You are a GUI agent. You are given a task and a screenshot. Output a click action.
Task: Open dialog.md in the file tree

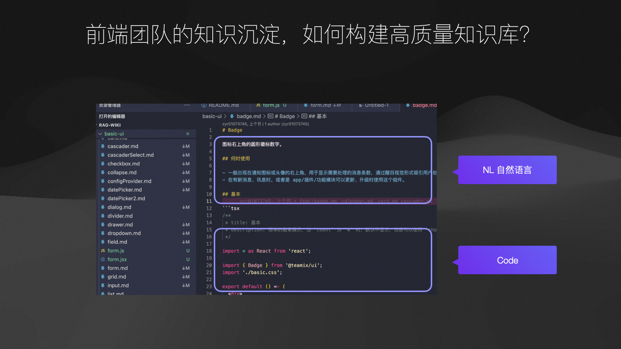[x=119, y=207]
